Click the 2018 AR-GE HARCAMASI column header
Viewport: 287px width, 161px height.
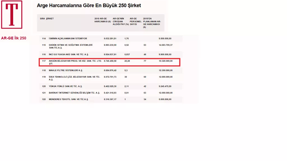click(x=103, y=20)
